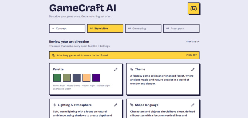Select the Golden Light orange swatch
This screenshot has height=118, width=248.
86,78
